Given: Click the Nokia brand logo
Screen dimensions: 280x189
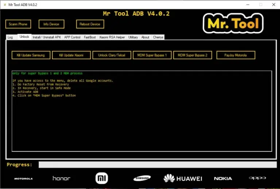Looking at the screenshot, I should [x=223, y=178].
